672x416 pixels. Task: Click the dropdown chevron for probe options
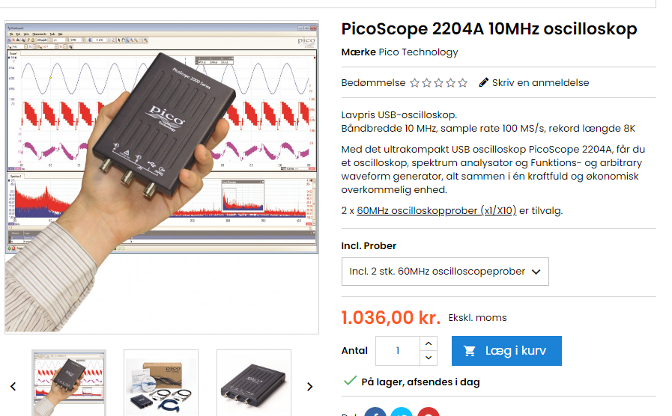pos(536,272)
